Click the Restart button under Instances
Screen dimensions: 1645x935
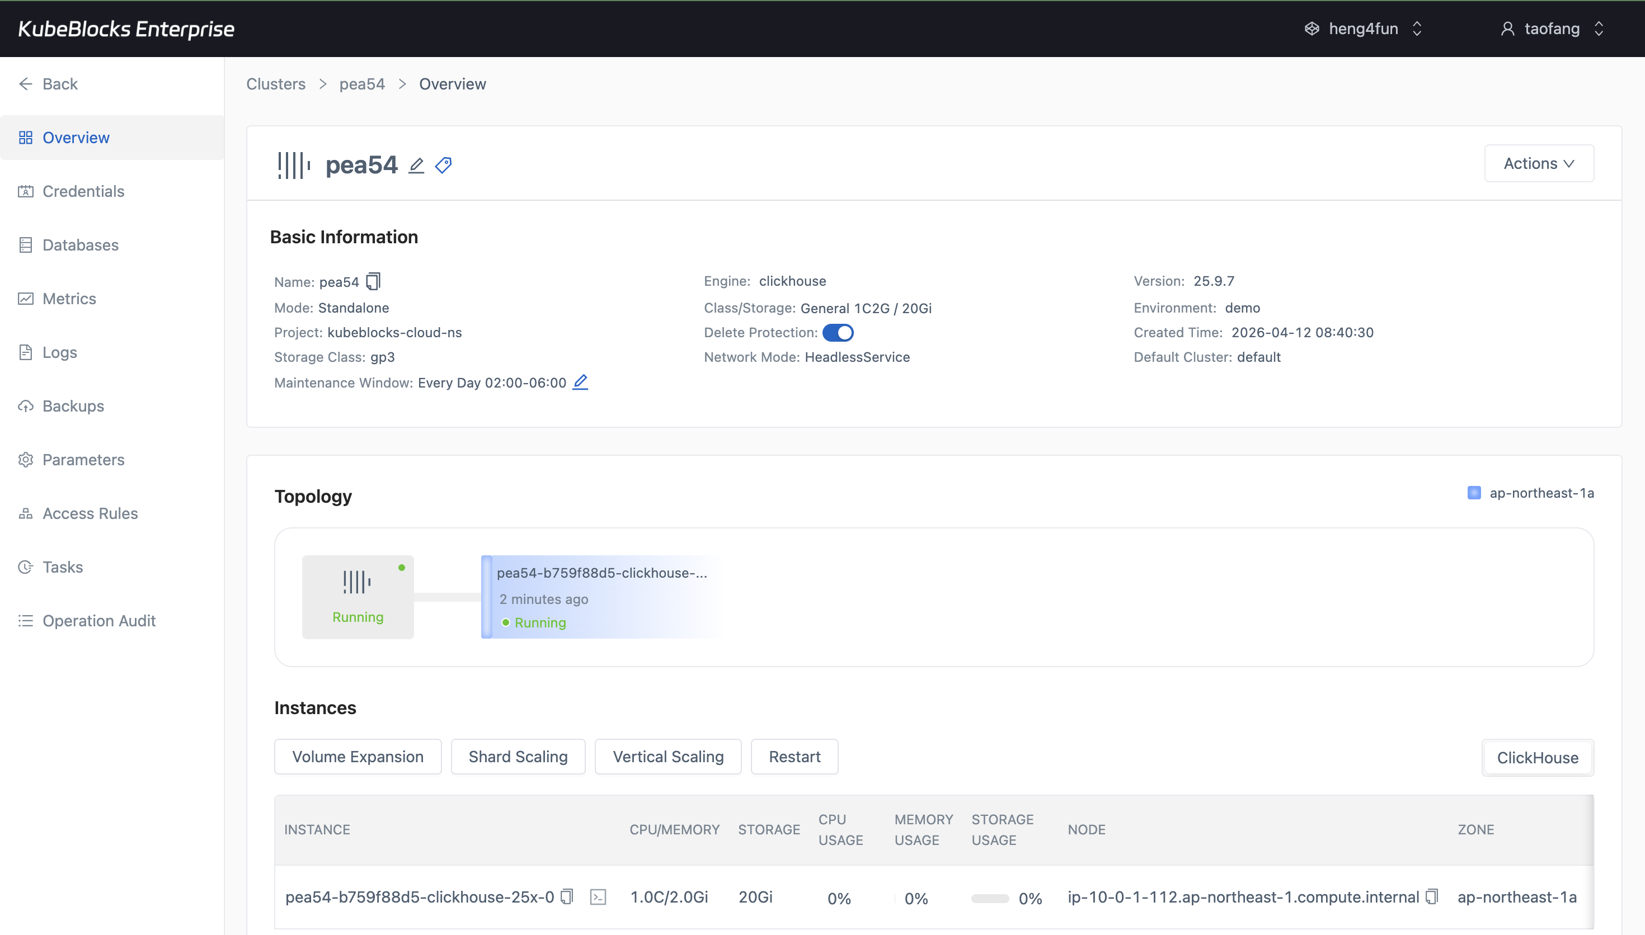[x=795, y=757]
